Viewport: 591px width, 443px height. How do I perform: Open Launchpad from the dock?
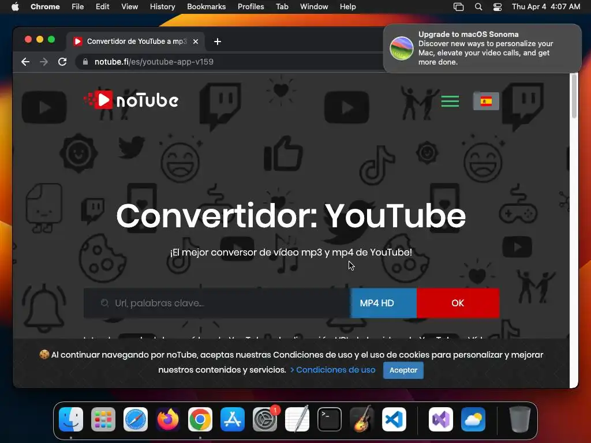tap(103, 419)
